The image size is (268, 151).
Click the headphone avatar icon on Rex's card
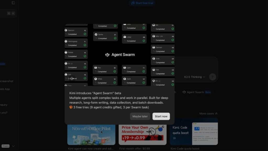(96, 68)
